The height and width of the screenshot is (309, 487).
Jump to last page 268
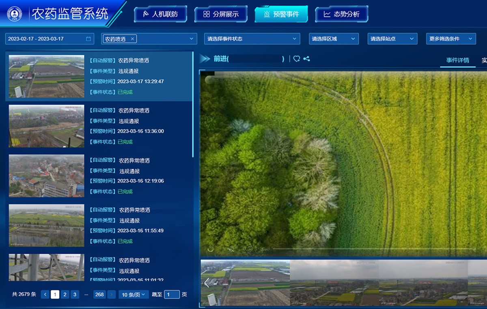[99, 294]
